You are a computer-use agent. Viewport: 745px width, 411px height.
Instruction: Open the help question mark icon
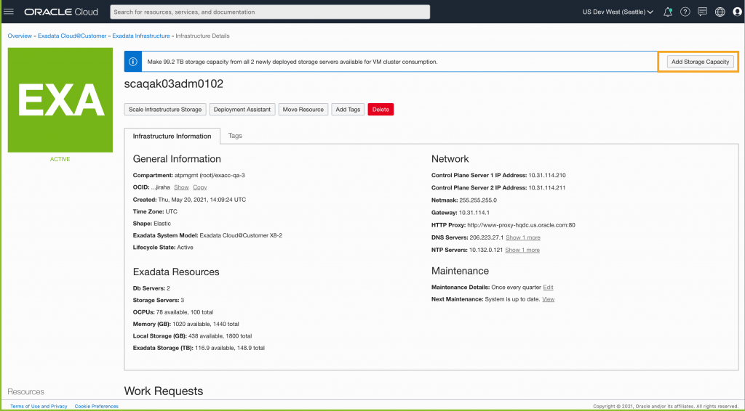click(x=685, y=12)
